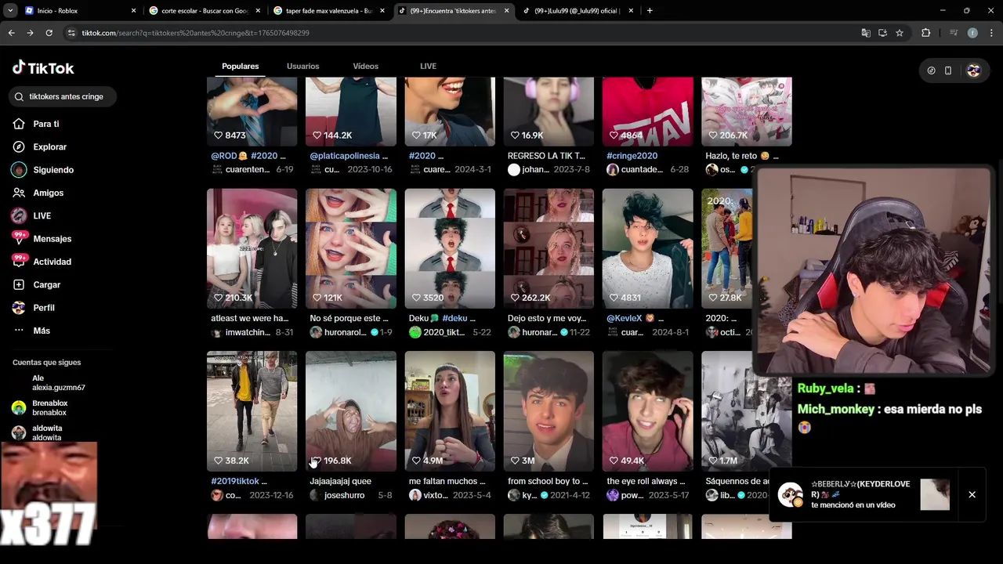Click the TikTok coins icon top right
1003x564 pixels.
(931, 70)
